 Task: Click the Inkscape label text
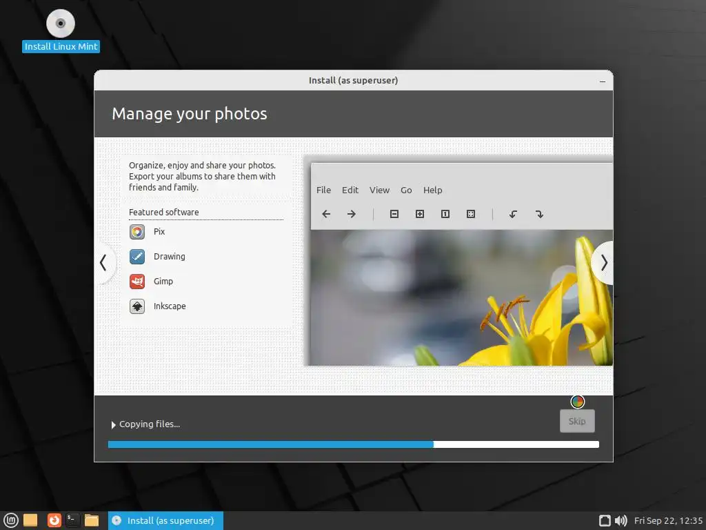click(170, 306)
